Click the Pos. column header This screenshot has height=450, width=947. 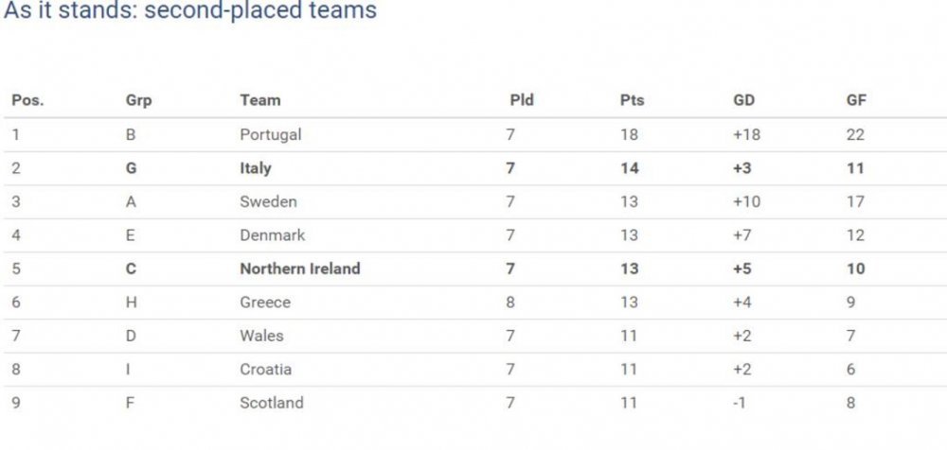point(27,100)
